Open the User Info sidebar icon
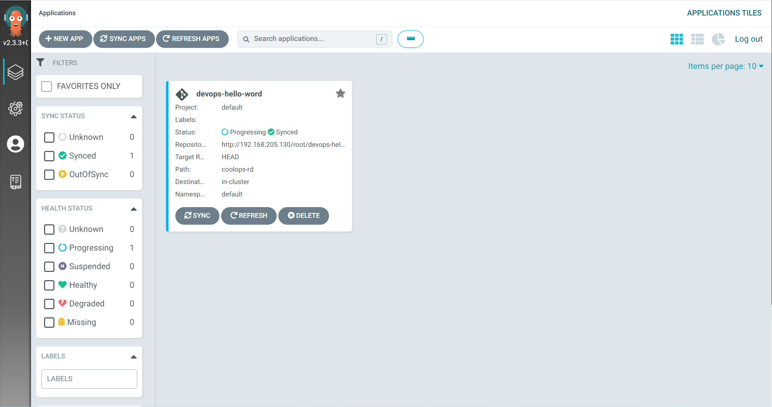 [16, 144]
